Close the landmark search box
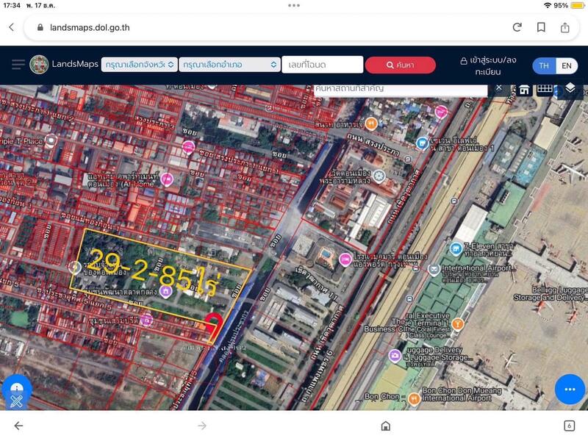Image resolution: width=588 pixels, height=441 pixels. pyautogui.click(x=499, y=87)
